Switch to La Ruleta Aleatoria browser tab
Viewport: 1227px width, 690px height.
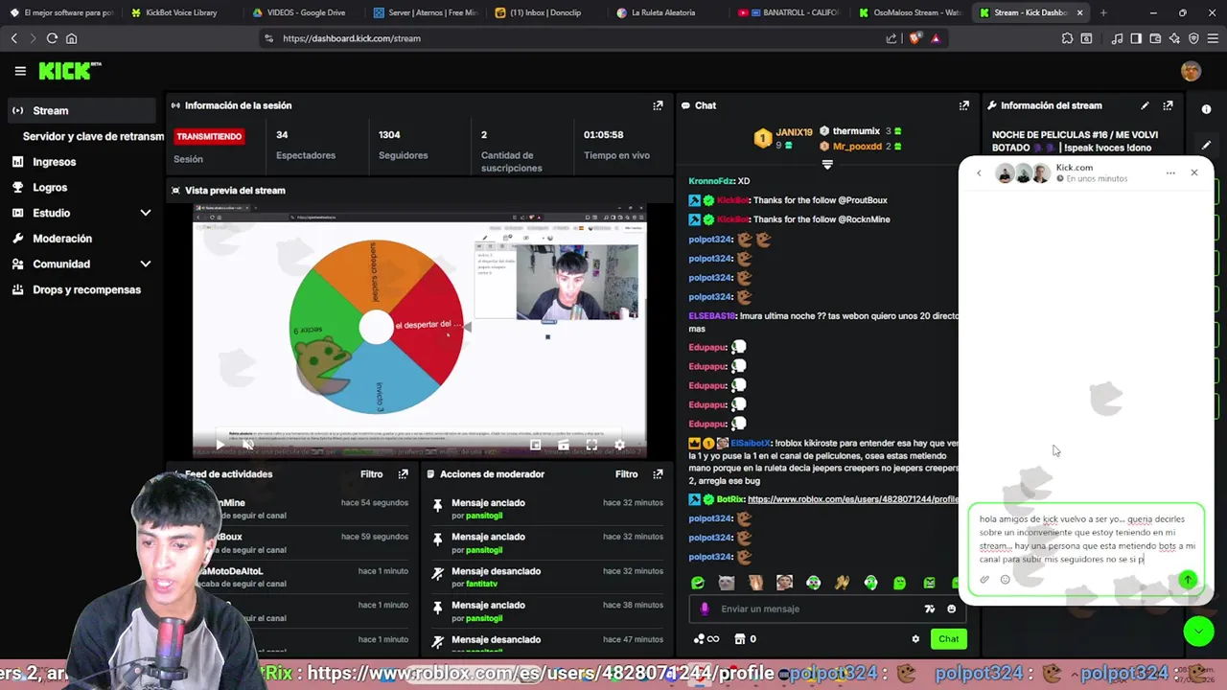[661, 12]
